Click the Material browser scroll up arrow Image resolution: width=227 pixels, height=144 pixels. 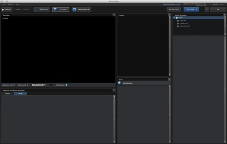pos(114,96)
